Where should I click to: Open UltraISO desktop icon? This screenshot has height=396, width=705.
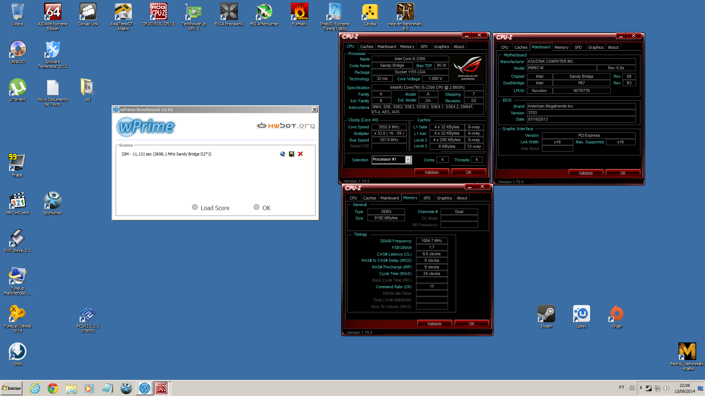pyautogui.click(x=17, y=52)
